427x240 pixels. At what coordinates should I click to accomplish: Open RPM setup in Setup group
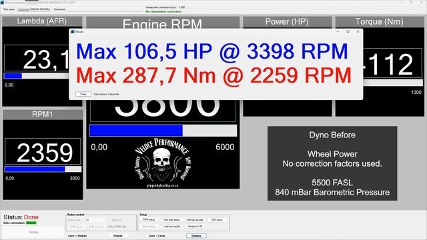[x=149, y=219]
